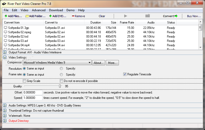Click the 22.05khz audio value
This screenshot has height=130, width=205.
pyautogui.click(x=149, y=28)
